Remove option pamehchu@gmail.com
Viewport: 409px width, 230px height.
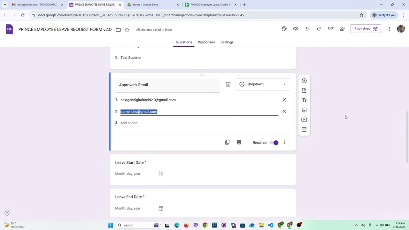coord(284,111)
